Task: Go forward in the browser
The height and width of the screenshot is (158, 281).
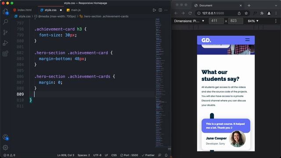Action: (183, 13)
